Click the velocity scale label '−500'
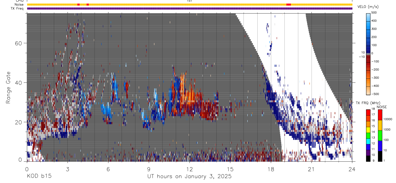396x183 pixels. pyautogui.click(x=375, y=94)
